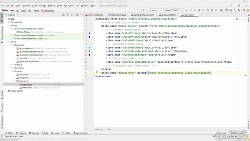Open the Nexus 5X API 27 device dropdown
The image size is (250, 141).
[x=172, y=10]
